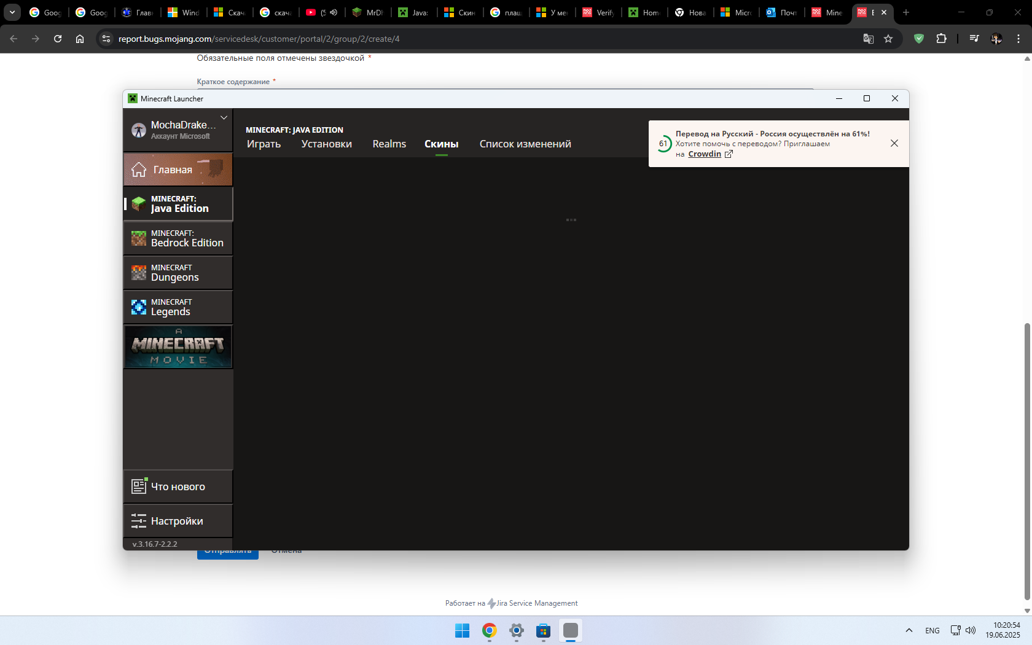Image resolution: width=1032 pixels, height=645 pixels.
Task: Open Minecraft Dungeons from sidebar
Action: (178, 273)
